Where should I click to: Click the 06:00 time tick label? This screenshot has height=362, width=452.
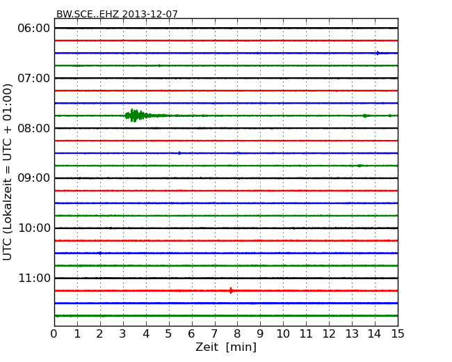[x=34, y=28]
